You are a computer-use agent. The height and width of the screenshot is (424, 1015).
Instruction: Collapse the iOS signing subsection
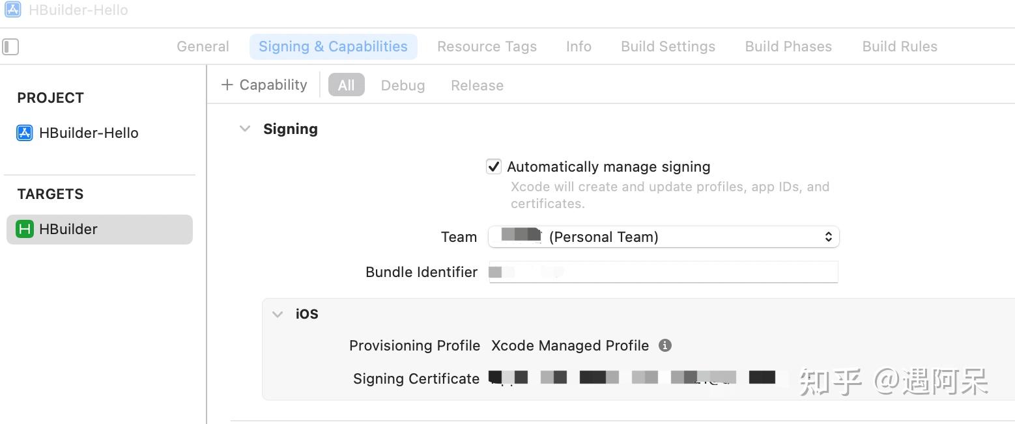[278, 314]
